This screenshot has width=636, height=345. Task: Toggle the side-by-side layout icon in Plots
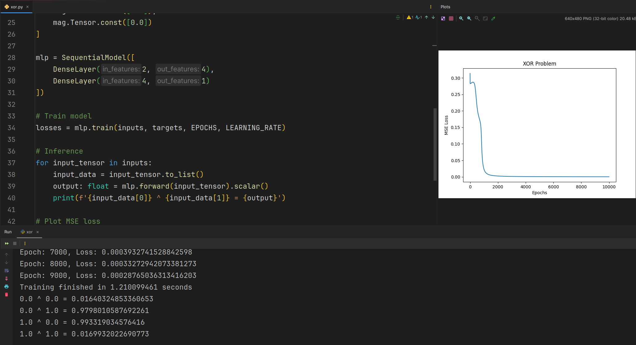[443, 19]
